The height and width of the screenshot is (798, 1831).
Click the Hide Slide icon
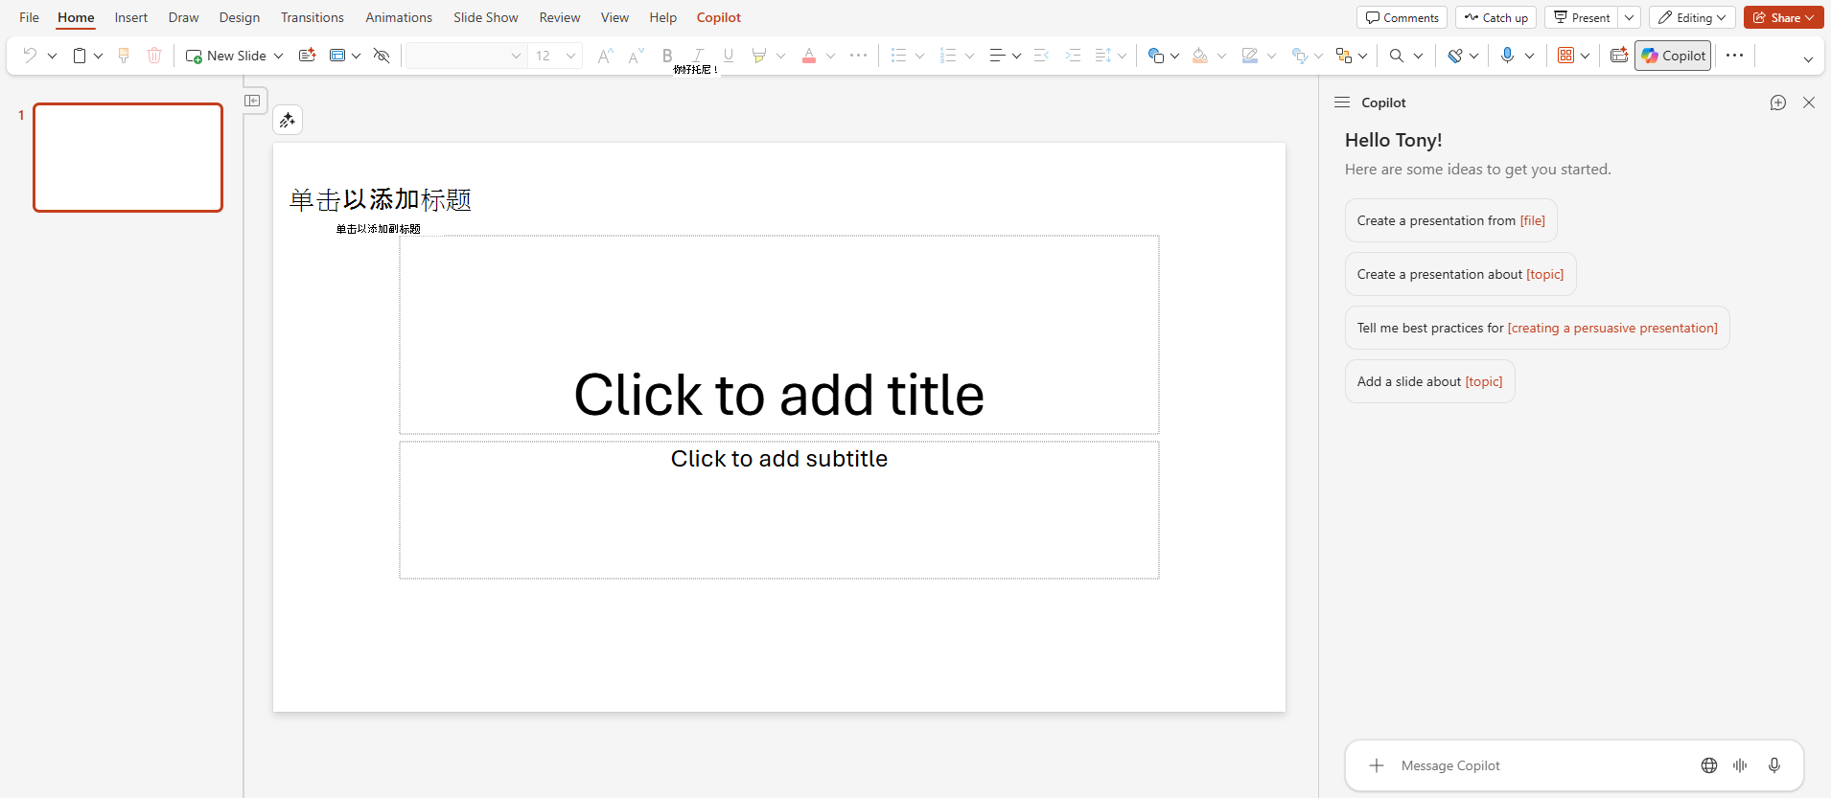click(382, 56)
